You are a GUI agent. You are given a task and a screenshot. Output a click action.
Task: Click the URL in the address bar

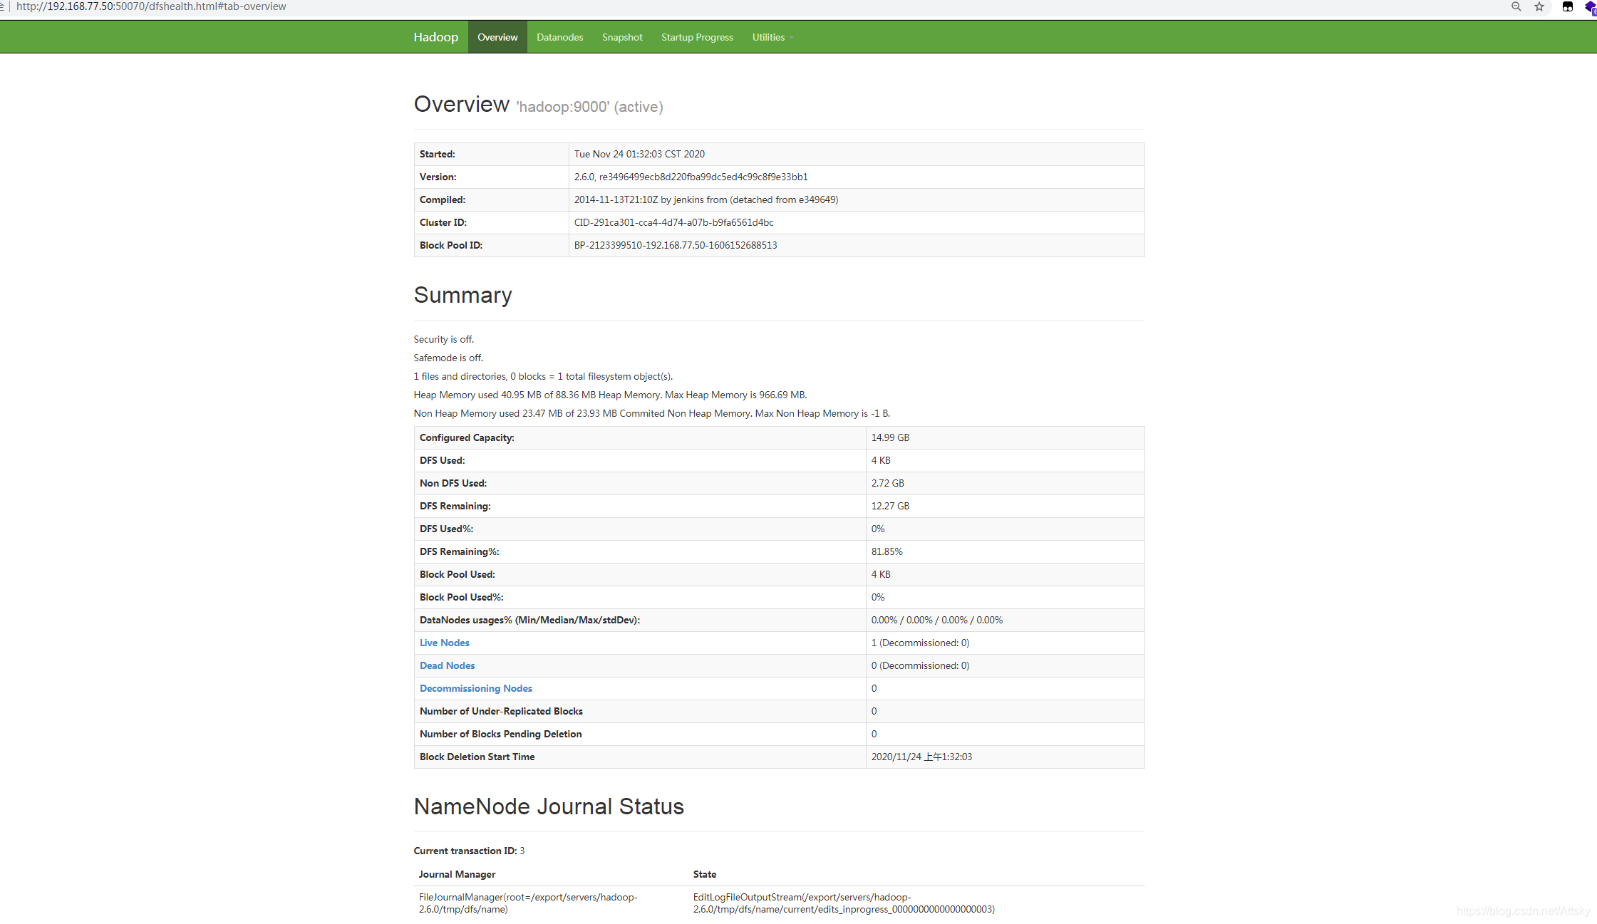point(151,6)
